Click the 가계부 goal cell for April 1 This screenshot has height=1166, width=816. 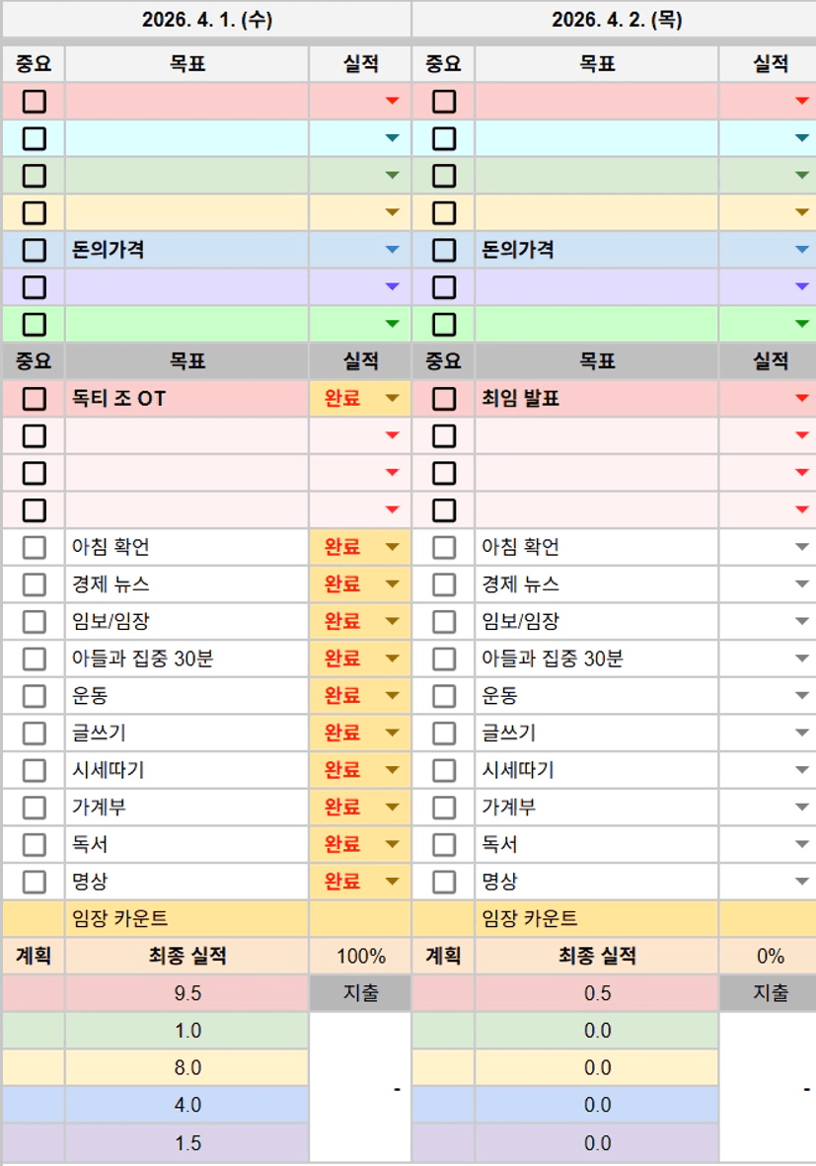click(187, 808)
